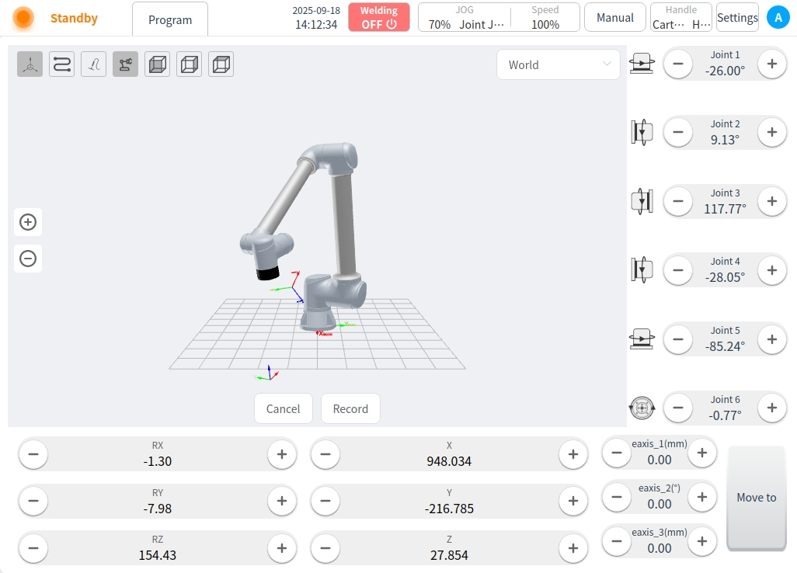Open the JOG and Speed settings panel

tap(499, 18)
